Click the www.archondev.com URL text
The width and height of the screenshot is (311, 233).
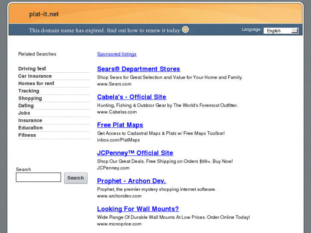119,196
